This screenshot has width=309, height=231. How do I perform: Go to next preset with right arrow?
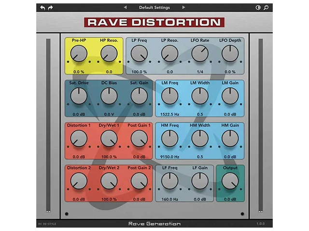(183, 8)
